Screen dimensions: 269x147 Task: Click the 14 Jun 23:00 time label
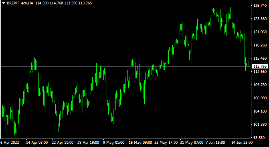pos(242,143)
